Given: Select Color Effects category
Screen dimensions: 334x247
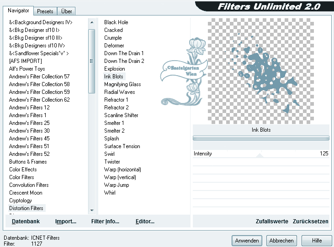Looking at the screenshot, I should tap(23, 170).
